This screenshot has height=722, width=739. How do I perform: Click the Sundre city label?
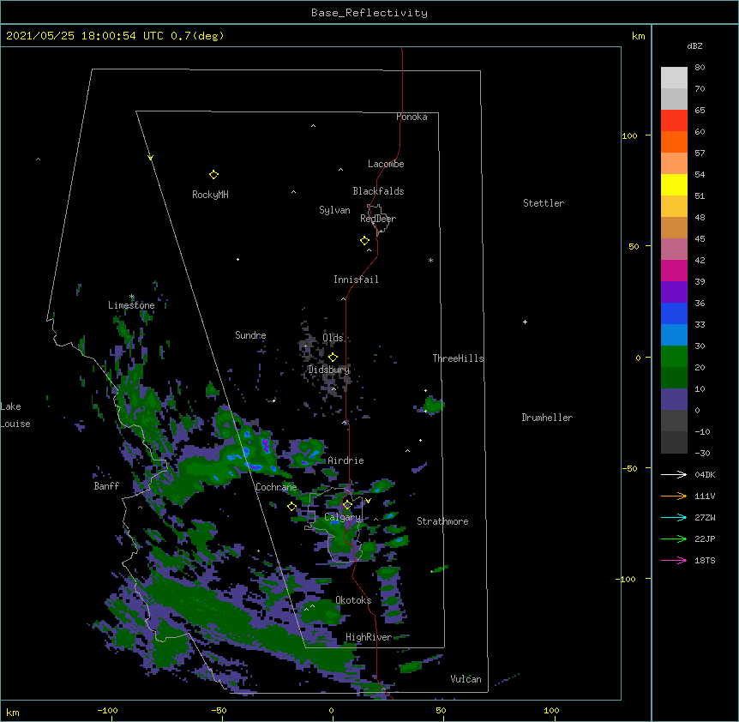pos(250,335)
